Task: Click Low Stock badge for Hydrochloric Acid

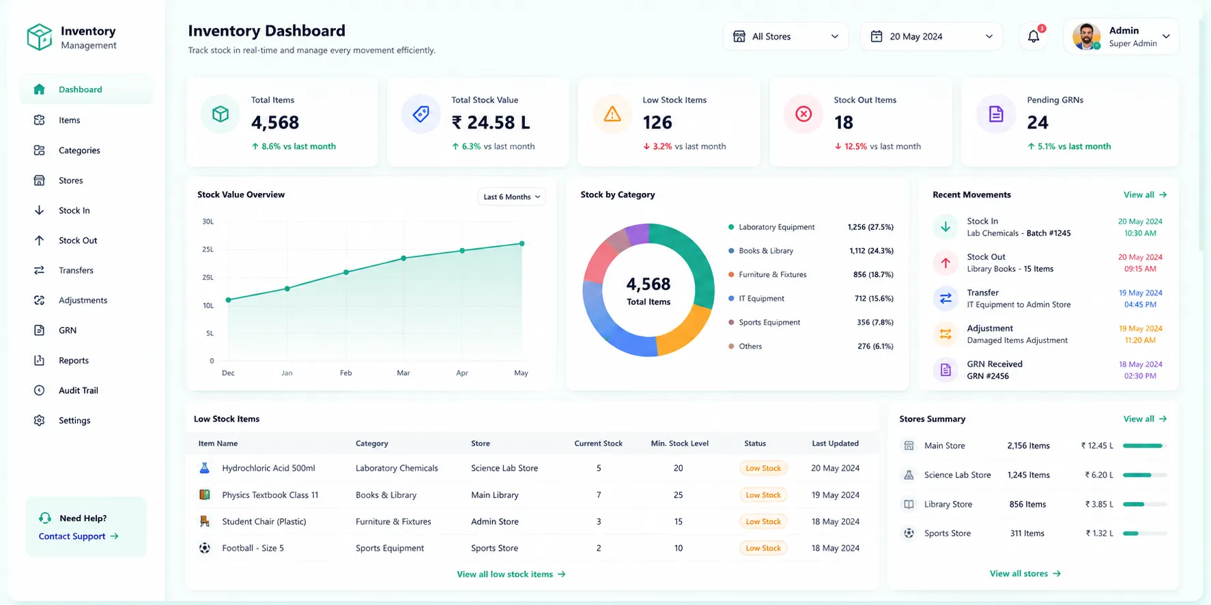Action: (763, 468)
